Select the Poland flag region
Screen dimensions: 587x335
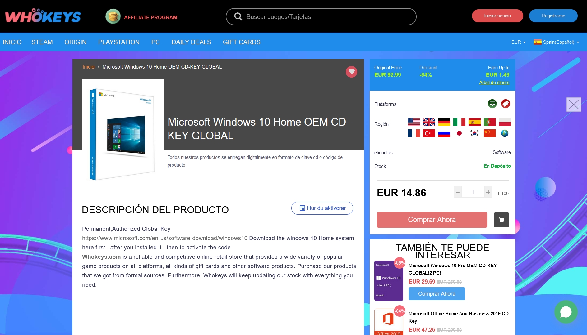tap(505, 122)
